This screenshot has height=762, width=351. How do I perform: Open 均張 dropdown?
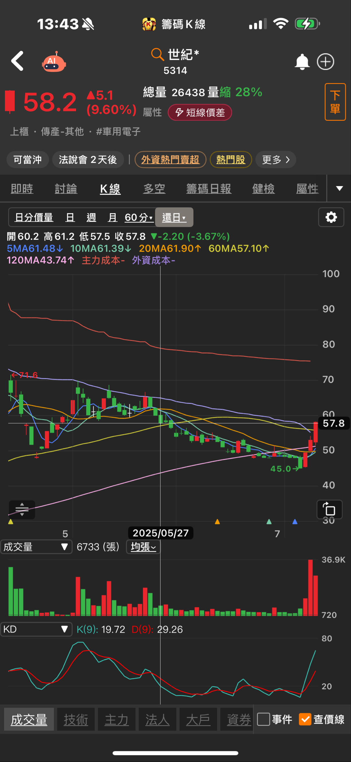143,547
